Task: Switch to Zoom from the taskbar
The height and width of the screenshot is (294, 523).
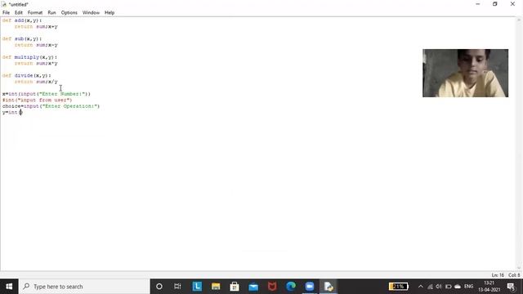Action: (310, 287)
